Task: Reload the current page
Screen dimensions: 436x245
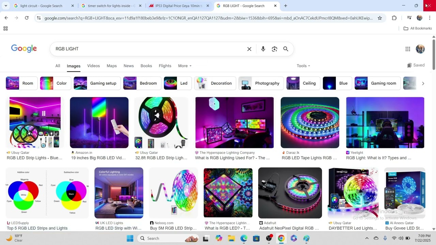Action: [27, 18]
